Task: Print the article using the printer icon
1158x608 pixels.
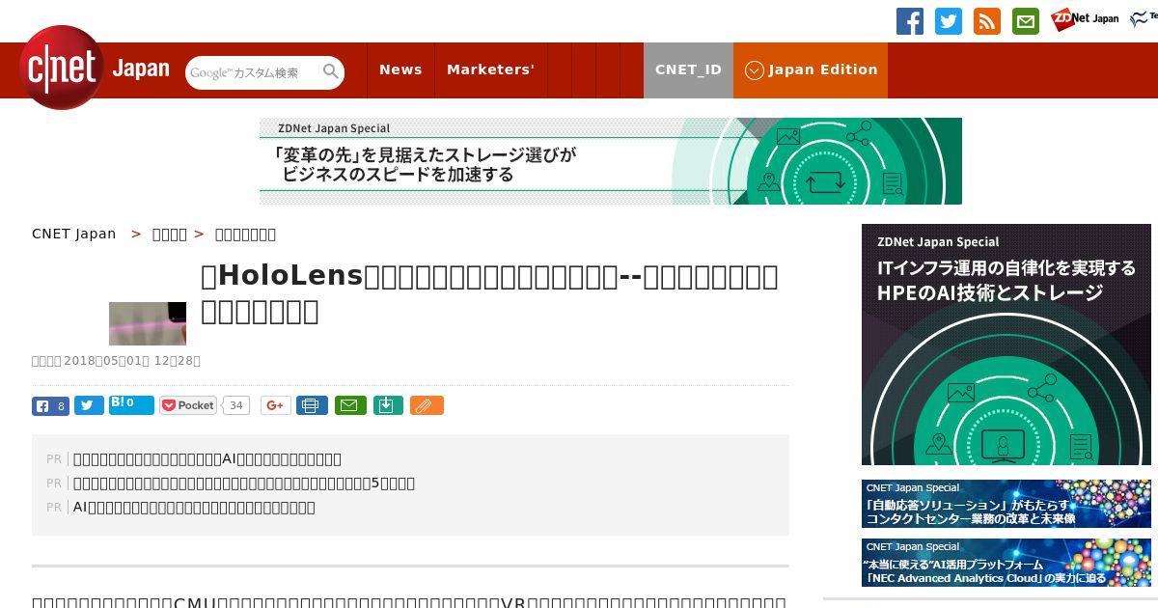Action: [312, 405]
